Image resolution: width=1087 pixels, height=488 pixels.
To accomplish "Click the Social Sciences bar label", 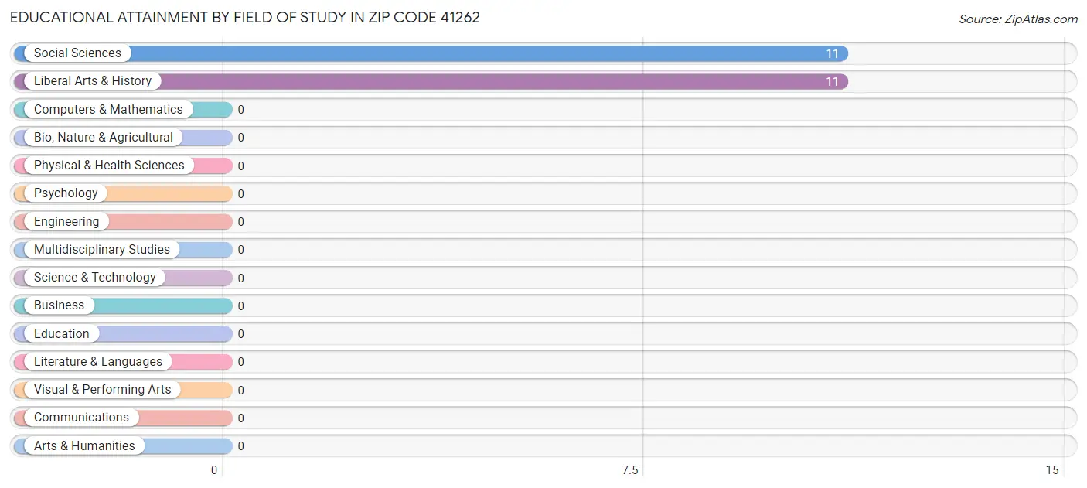I will click(77, 53).
